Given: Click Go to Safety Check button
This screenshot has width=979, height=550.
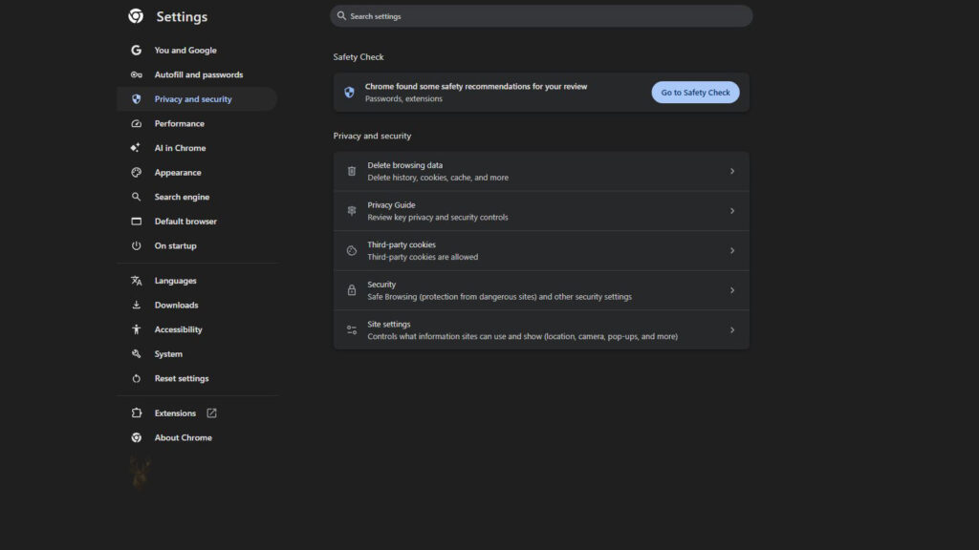Looking at the screenshot, I should tap(695, 93).
